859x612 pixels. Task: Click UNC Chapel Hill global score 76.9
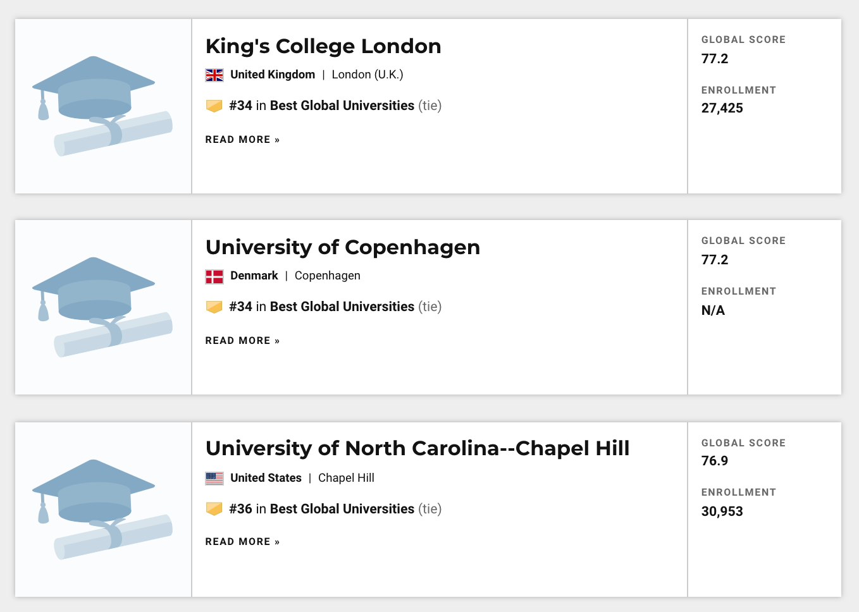pos(715,461)
